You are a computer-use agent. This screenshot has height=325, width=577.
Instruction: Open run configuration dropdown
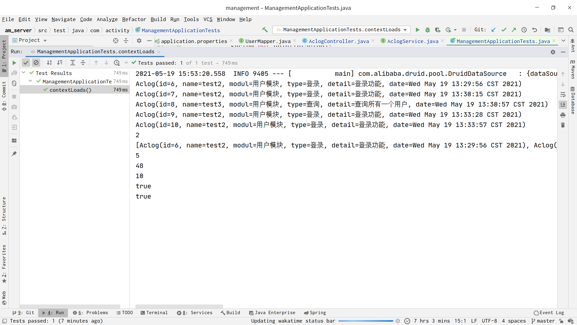pos(341,30)
